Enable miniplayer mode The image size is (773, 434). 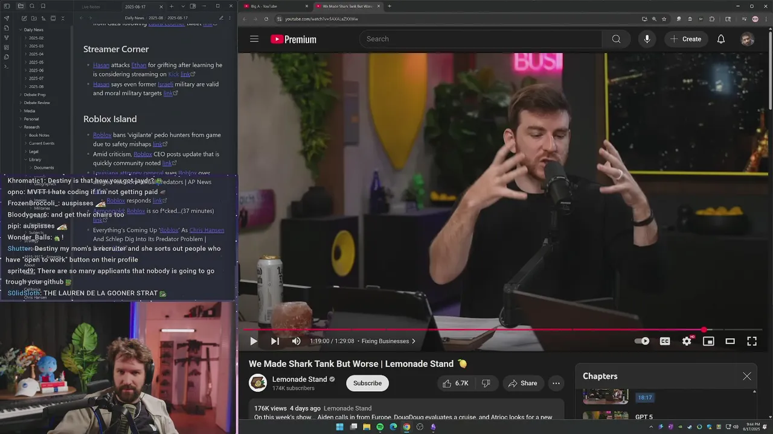708,341
